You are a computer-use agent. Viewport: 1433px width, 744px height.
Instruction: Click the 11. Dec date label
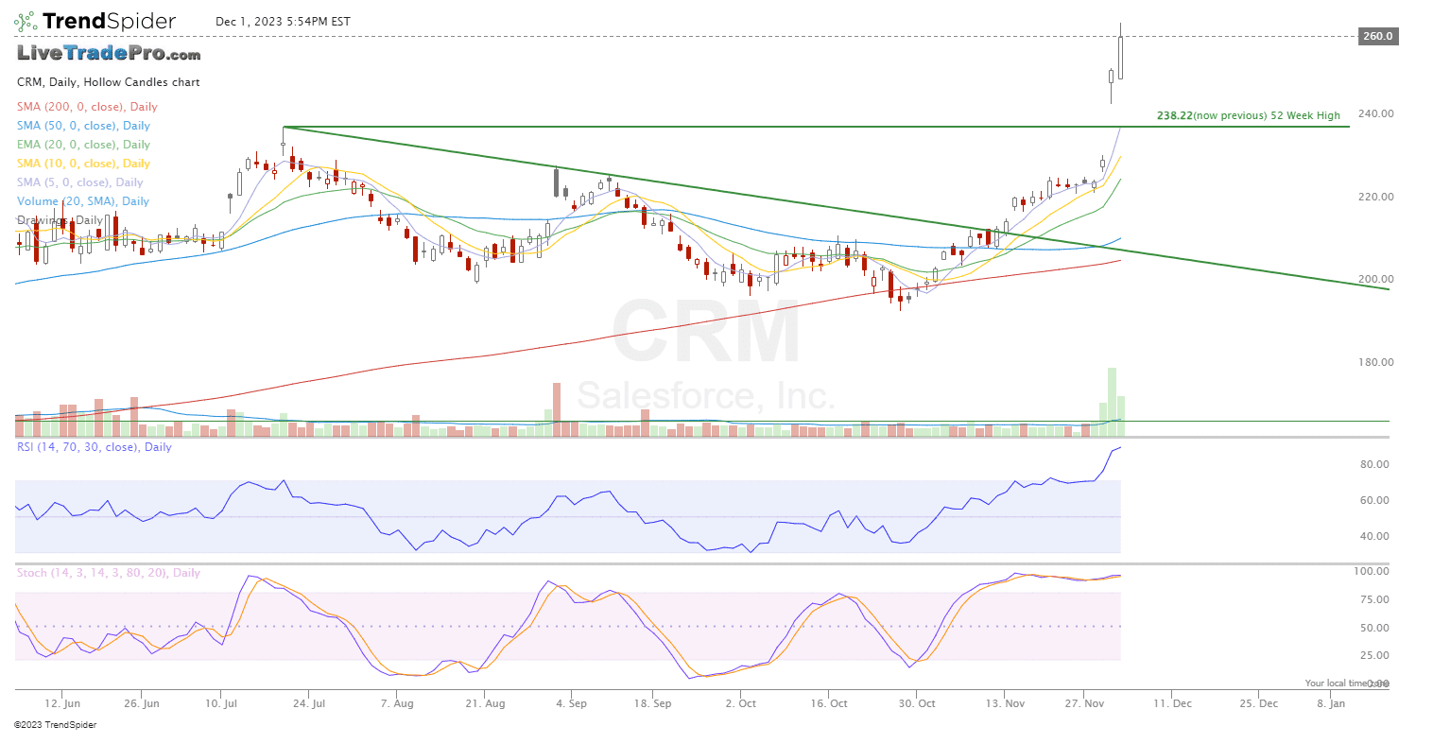1172,703
